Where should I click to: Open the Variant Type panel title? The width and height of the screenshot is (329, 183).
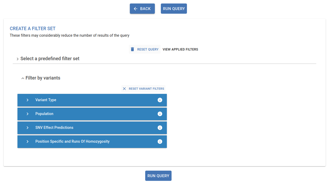46,100
